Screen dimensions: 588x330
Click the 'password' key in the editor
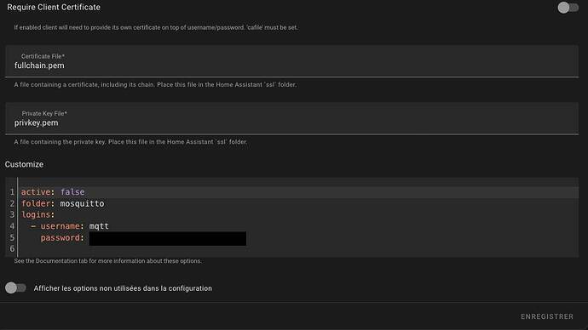tap(60, 238)
